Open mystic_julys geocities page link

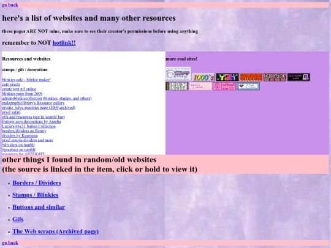pyautogui.click(x=39, y=108)
